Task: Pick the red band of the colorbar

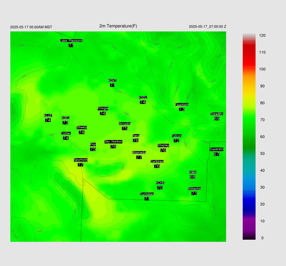Action: coord(249,55)
